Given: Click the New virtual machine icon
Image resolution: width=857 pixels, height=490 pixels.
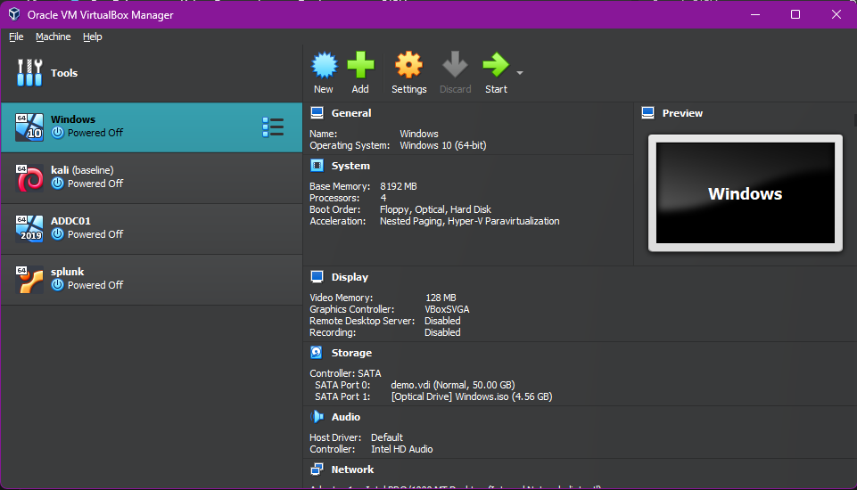Looking at the screenshot, I should [324, 65].
